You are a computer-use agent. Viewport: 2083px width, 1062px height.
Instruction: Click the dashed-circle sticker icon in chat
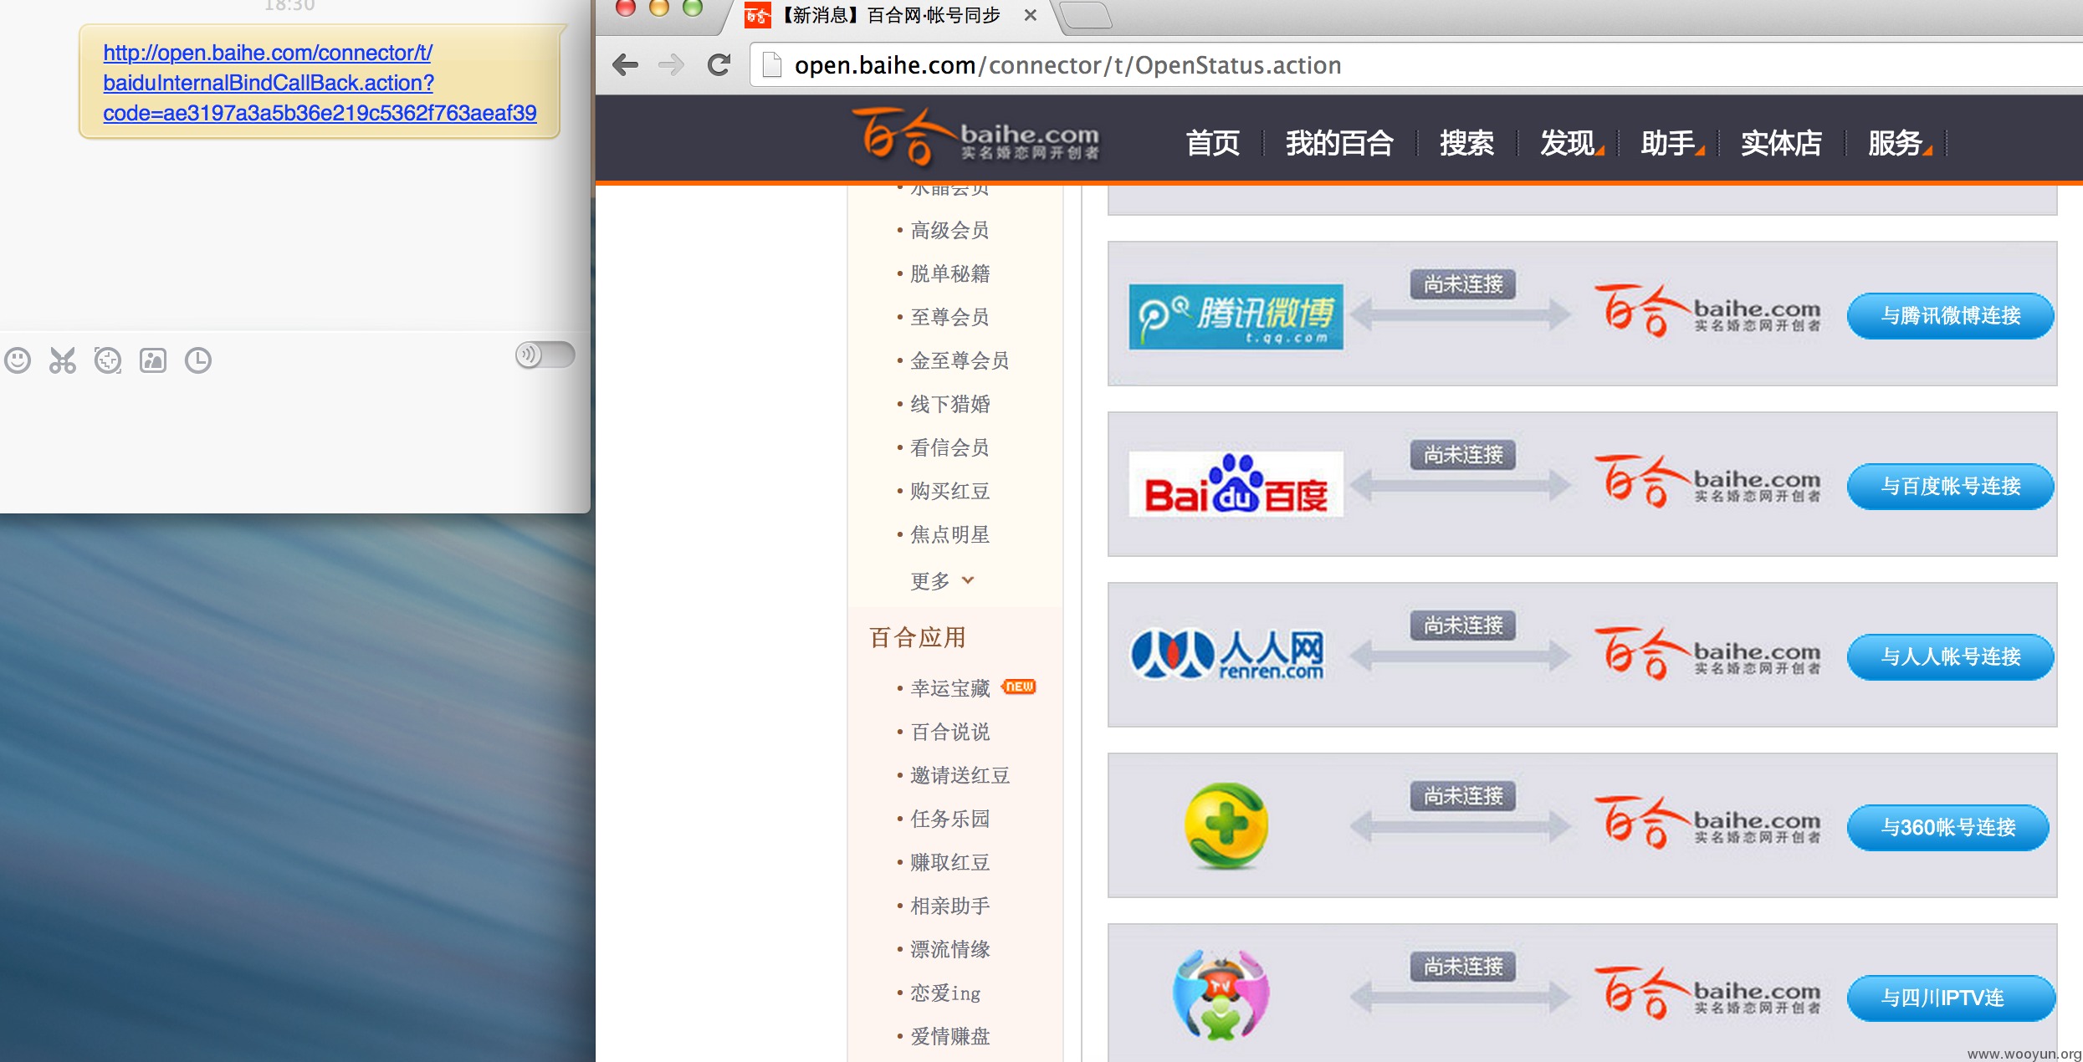pos(108,360)
